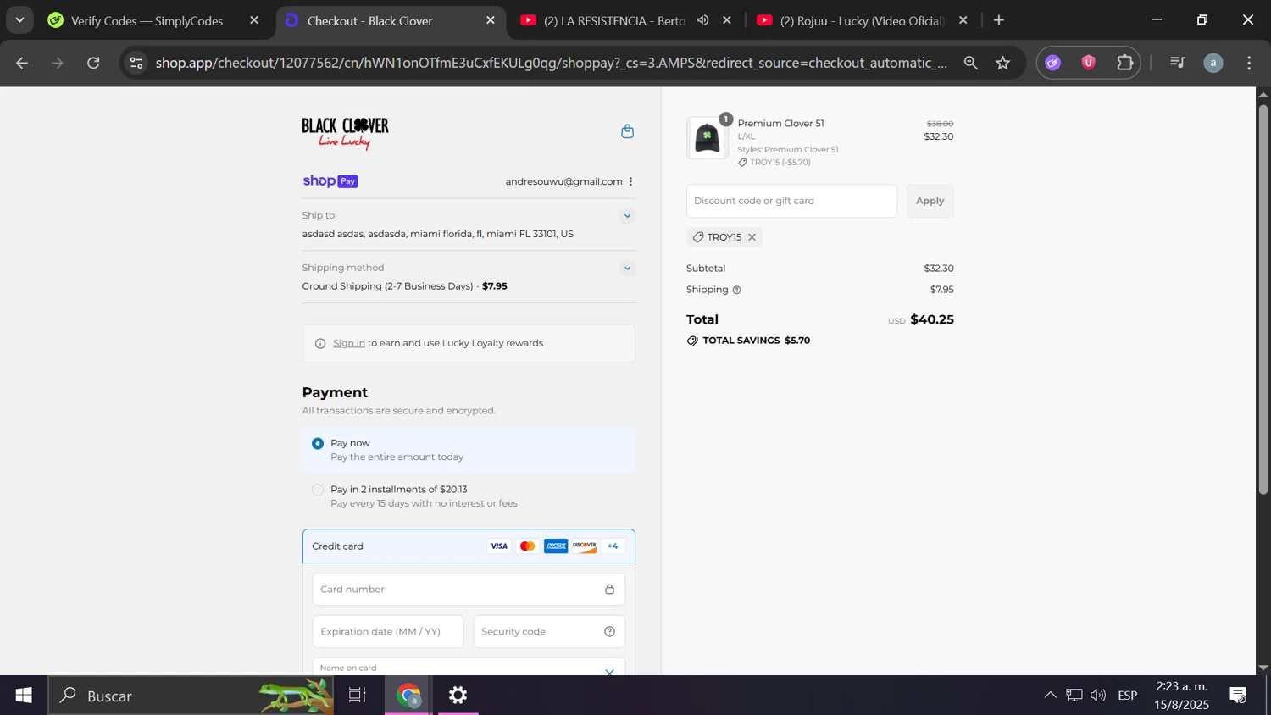The width and height of the screenshot is (1271, 715).
Task: Reload the checkout page
Action: [93, 63]
